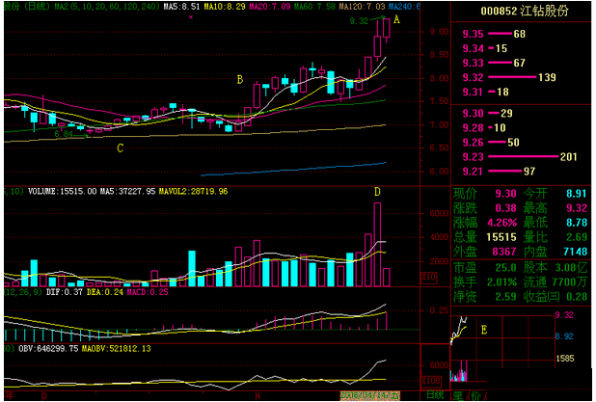Click the 最低 value 8.78

pyautogui.click(x=577, y=223)
